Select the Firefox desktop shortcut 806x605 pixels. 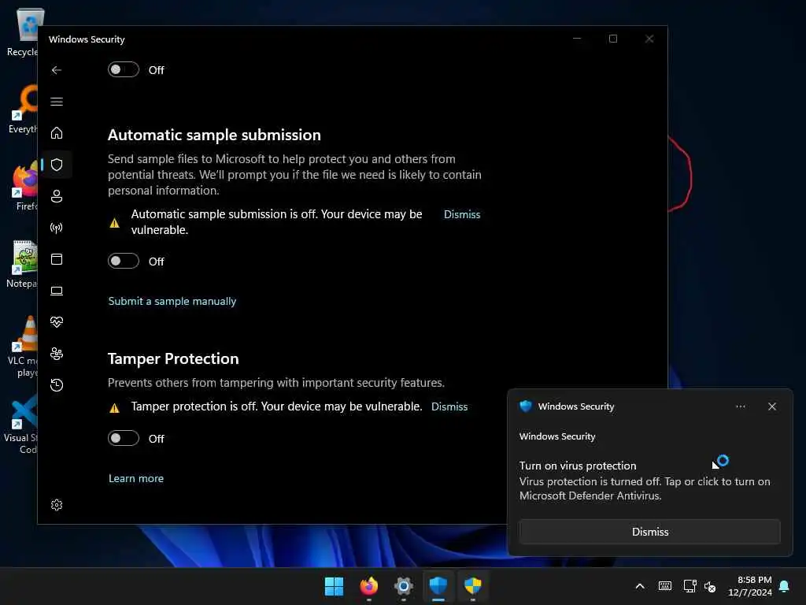(24, 186)
